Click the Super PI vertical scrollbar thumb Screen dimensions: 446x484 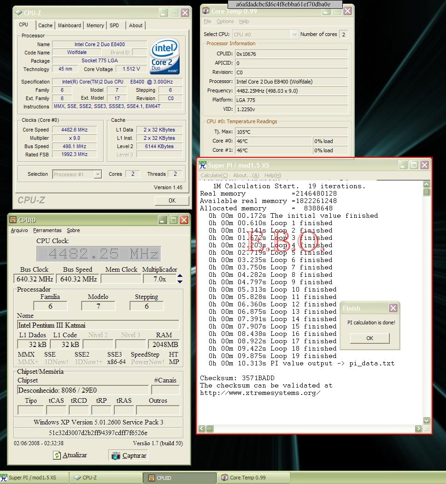(427, 192)
